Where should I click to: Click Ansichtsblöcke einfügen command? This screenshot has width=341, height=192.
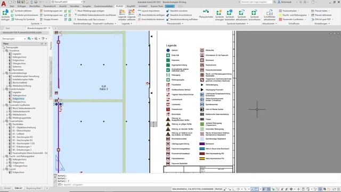click(x=151, y=15)
